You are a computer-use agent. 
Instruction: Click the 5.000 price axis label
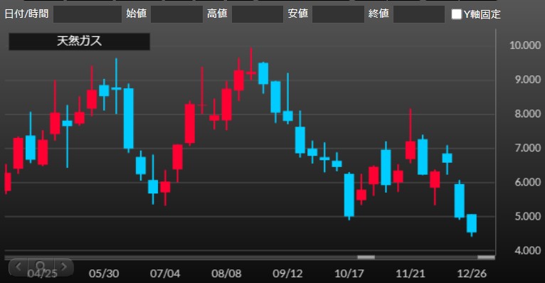(527, 216)
